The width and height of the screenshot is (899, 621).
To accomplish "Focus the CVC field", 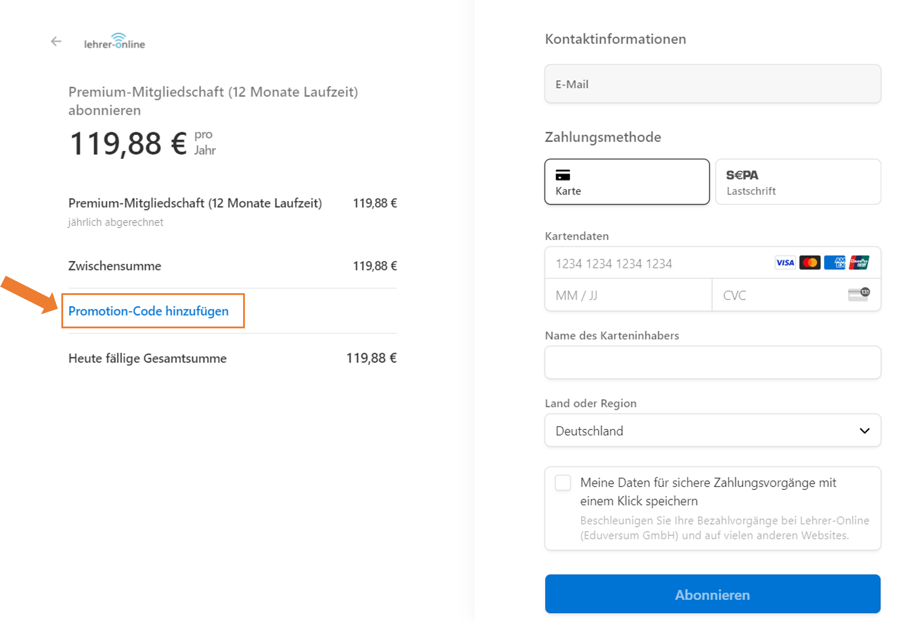I will [x=796, y=295].
